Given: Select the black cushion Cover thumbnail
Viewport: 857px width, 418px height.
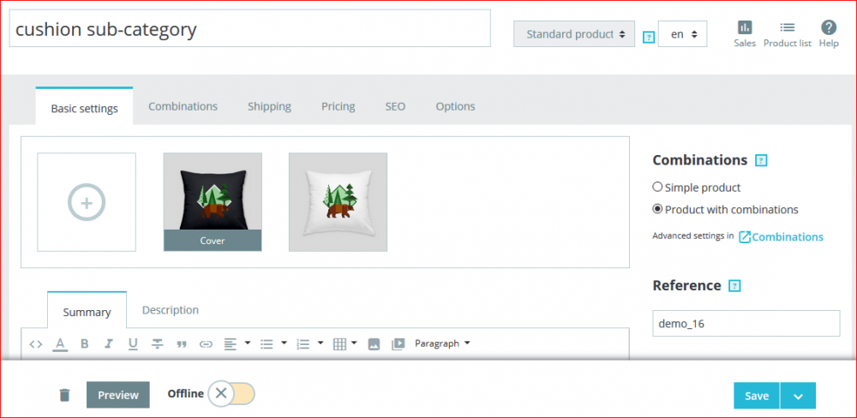Looking at the screenshot, I should point(213,201).
